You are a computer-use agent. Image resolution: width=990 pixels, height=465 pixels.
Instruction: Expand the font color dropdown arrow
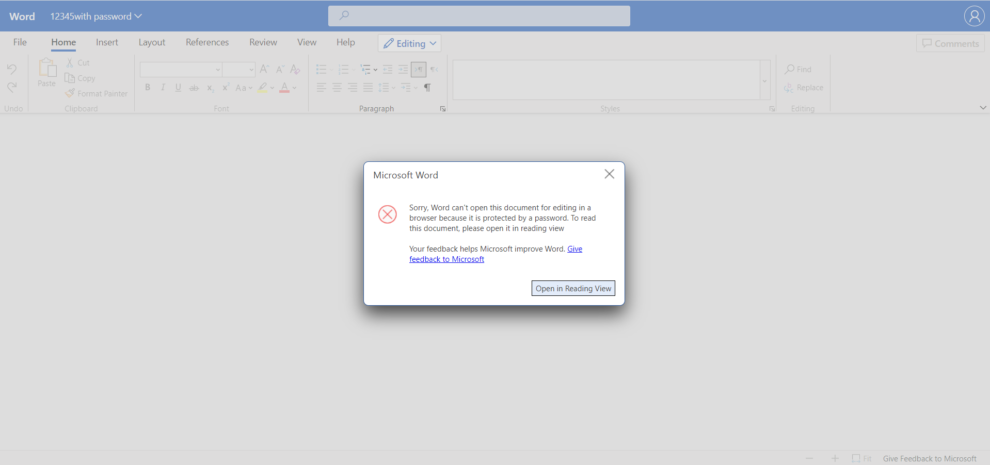295,88
